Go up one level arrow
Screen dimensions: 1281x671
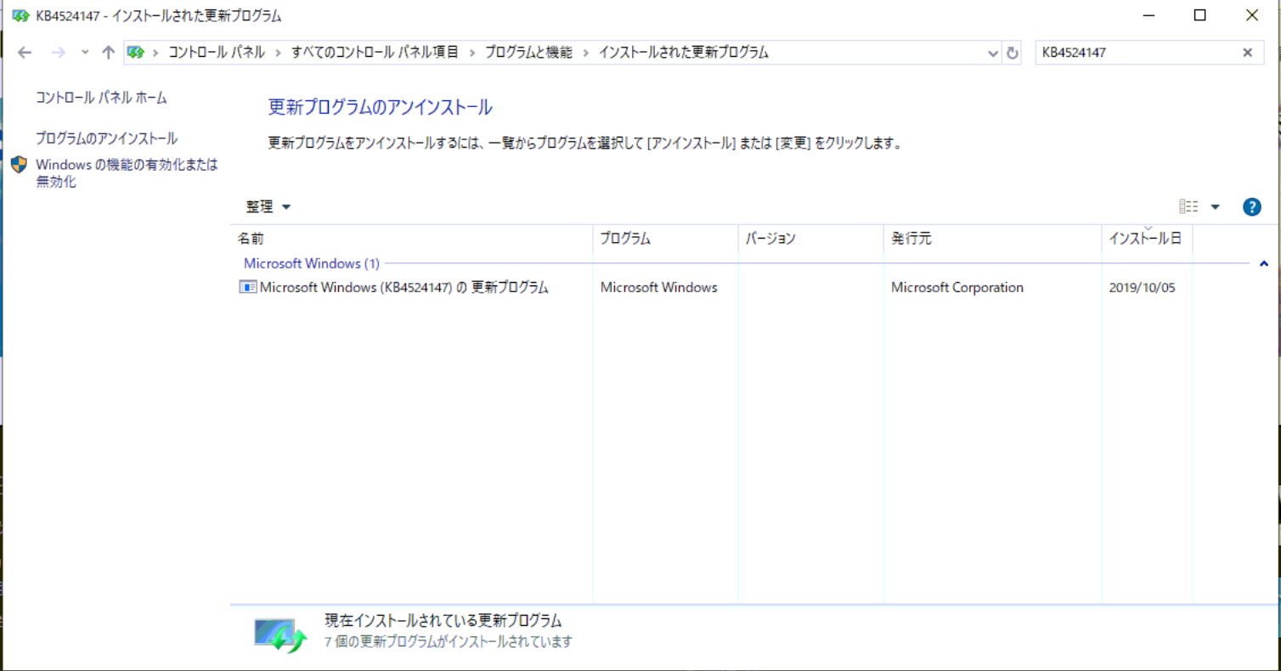click(108, 53)
